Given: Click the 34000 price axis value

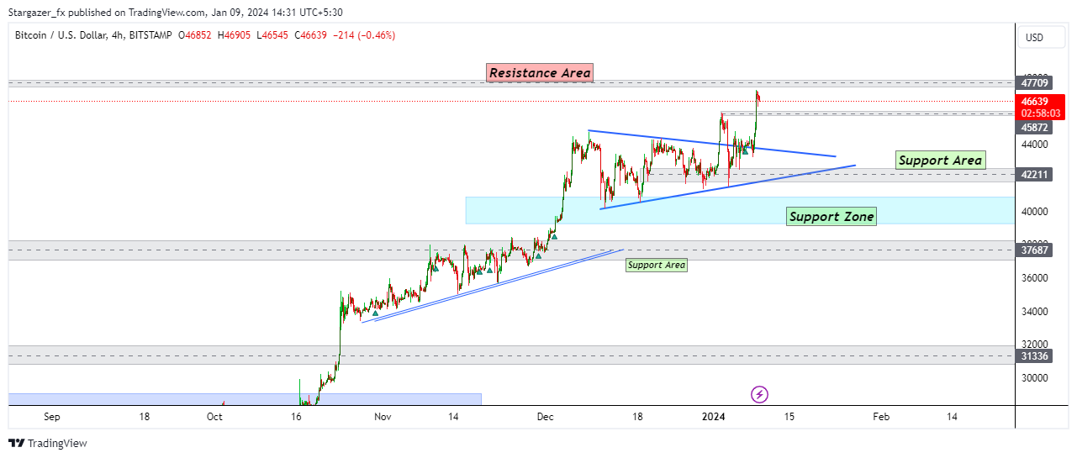Looking at the screenshot, I should point(1034,312).
